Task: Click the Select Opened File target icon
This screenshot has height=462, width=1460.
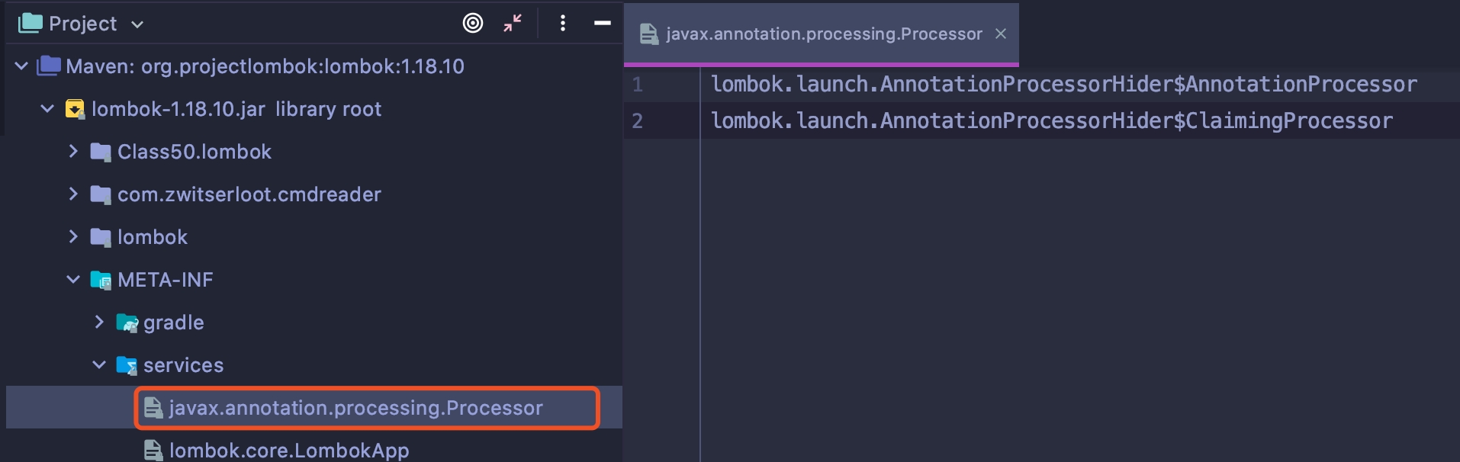Action: click(x=473, y=24)
